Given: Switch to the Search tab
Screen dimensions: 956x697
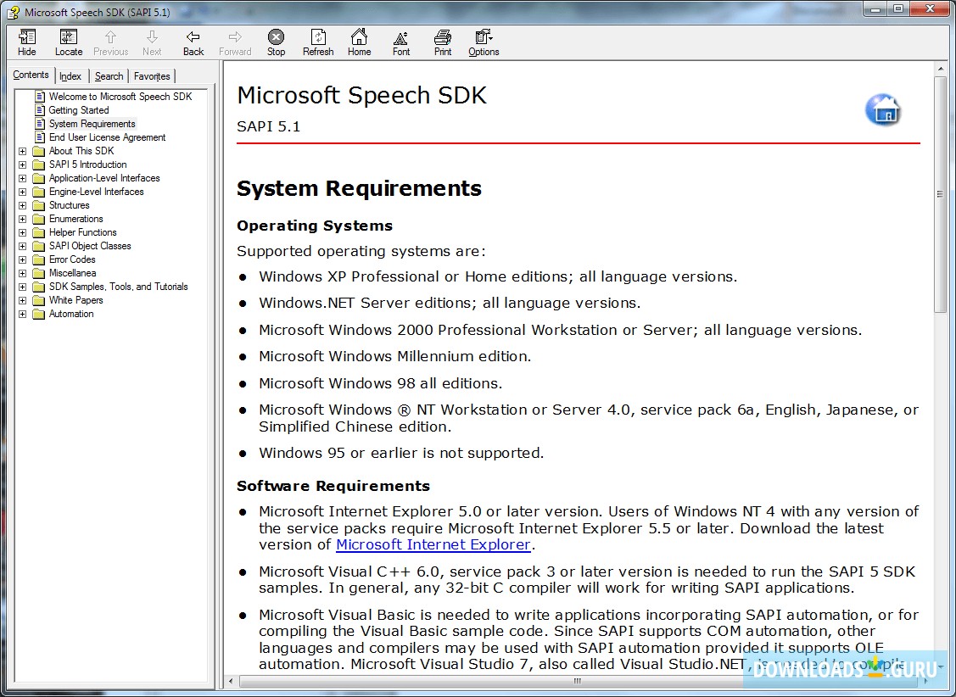Looking at the screenshot, I should (109, 75).
